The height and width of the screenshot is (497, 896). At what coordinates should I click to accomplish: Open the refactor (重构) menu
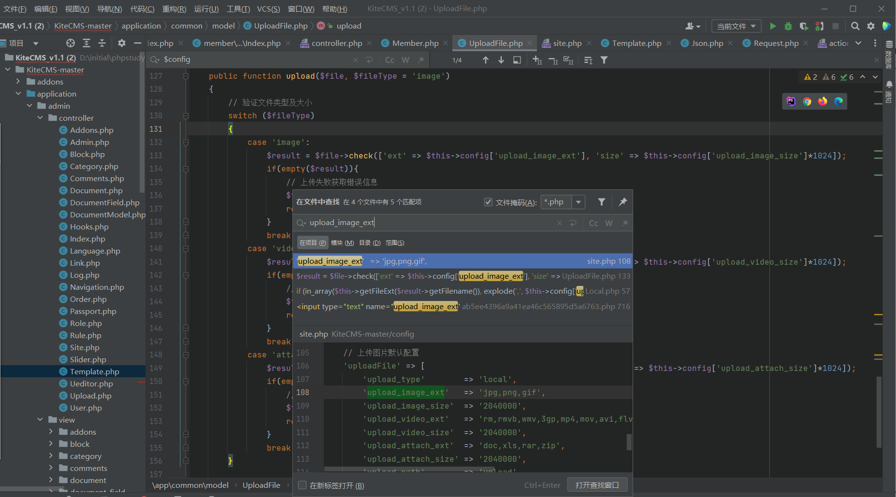[174, 9]
